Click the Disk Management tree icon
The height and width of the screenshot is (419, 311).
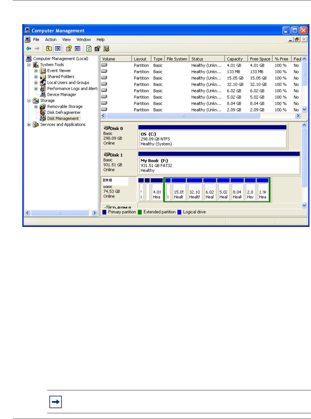(43, 118)
